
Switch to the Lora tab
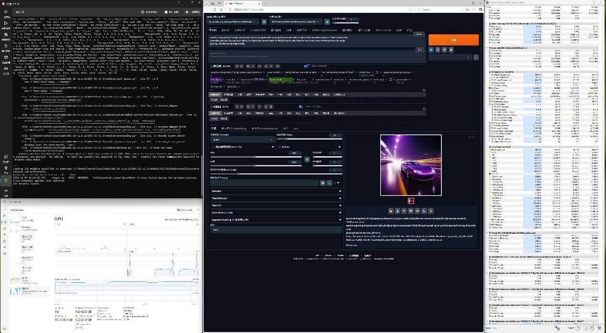(296, 129)
